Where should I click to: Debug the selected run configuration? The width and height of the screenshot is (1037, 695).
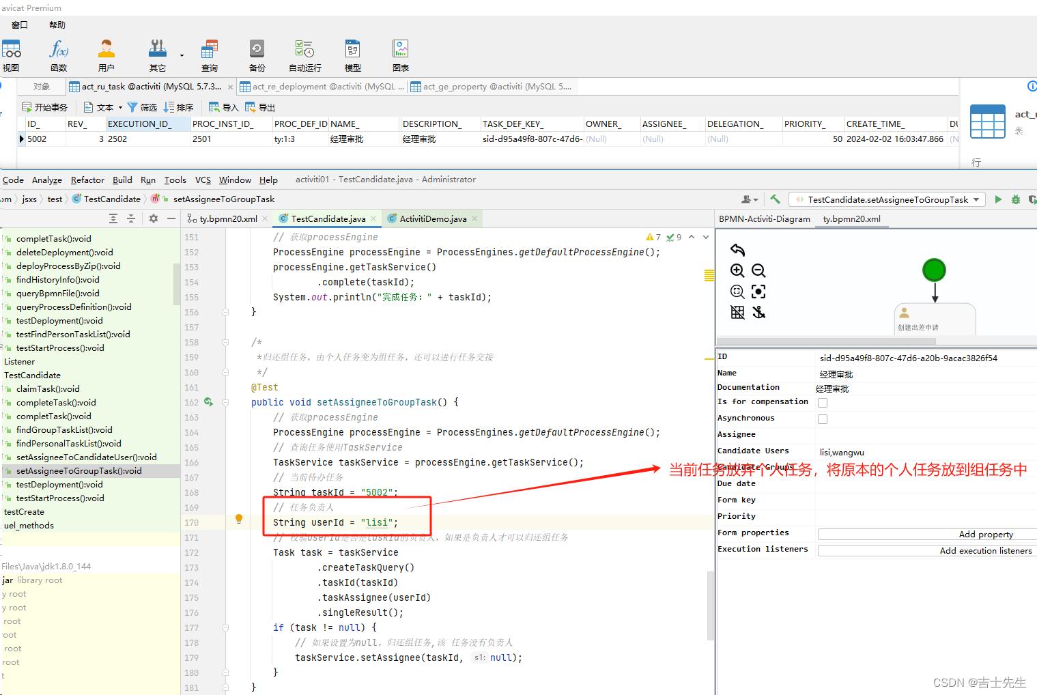[x=1016, y=199]
